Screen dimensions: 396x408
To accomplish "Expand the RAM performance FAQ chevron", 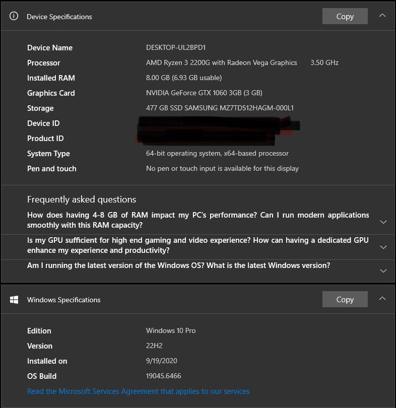I will click(x=383, y=222).
